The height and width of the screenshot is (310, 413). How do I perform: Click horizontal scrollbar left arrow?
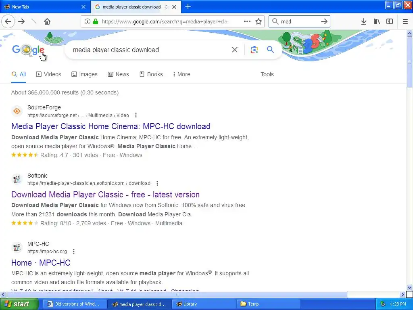coord(3,294)
